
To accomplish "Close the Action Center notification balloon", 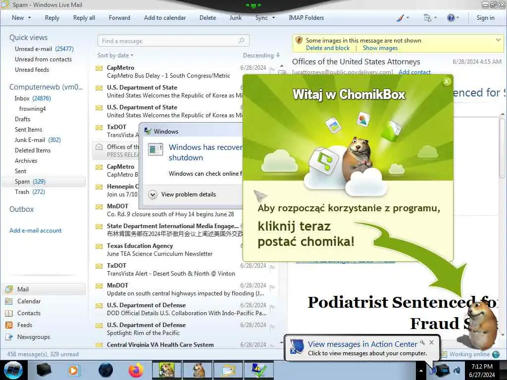I will 431,342.
